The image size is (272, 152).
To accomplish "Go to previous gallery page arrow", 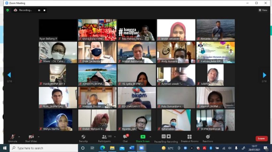I will pyautogui.click(x=9, y=75).
